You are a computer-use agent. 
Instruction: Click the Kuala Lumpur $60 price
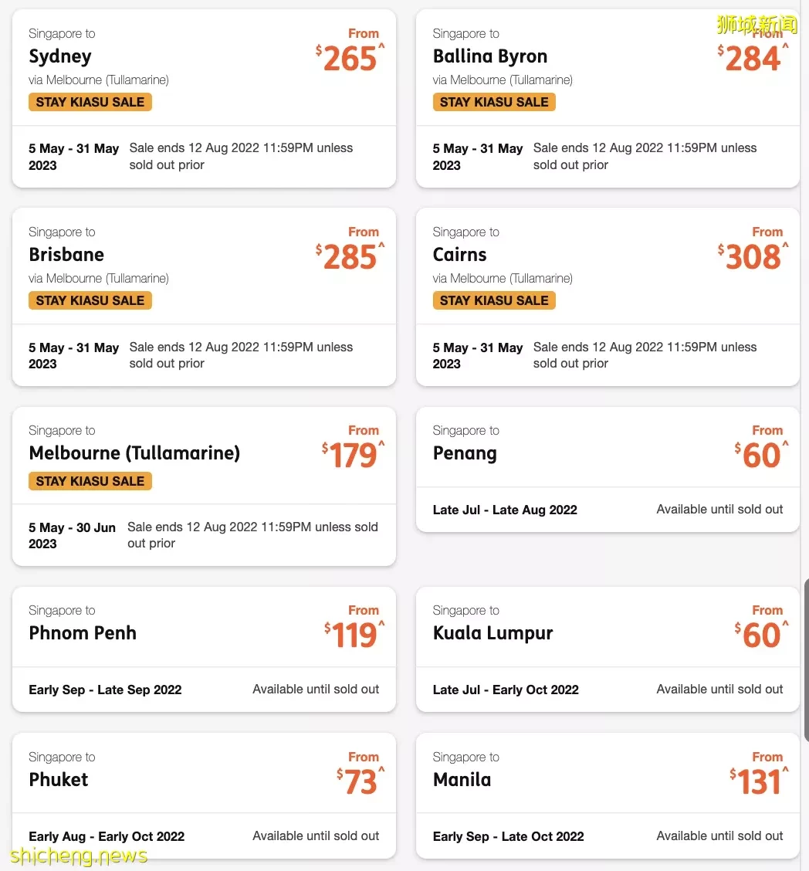(760, 635)
